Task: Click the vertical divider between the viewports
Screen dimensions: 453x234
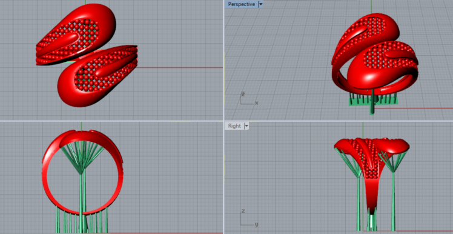Action: 224,117
